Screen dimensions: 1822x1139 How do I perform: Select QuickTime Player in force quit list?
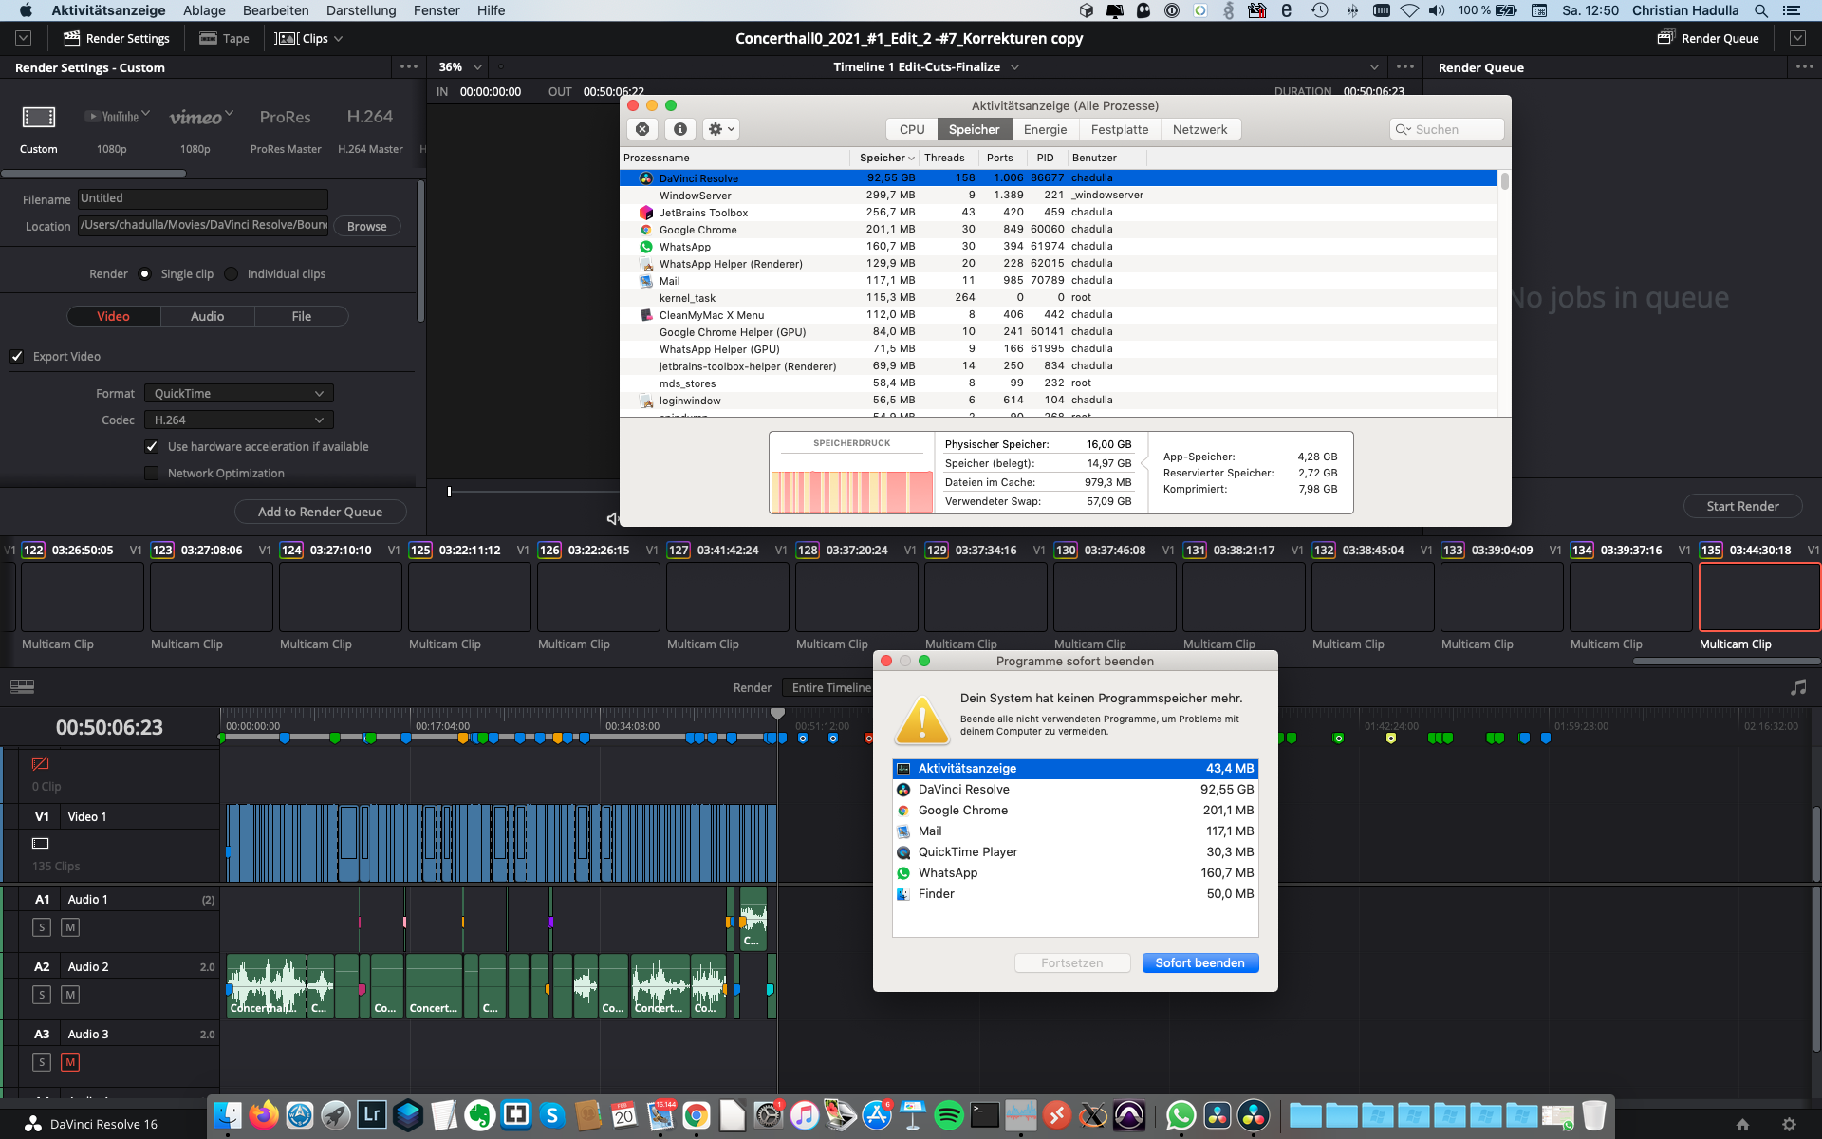(1075, 852)
